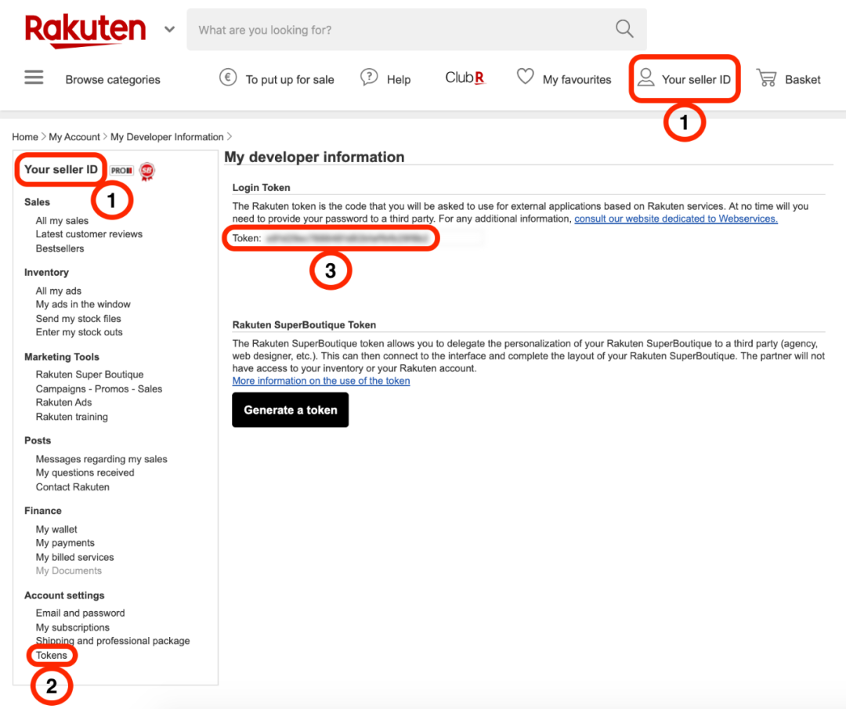846x709 pixels.
Task: Open 'Your seller ID' in top navigation
Action: click(x=696, y=80)
